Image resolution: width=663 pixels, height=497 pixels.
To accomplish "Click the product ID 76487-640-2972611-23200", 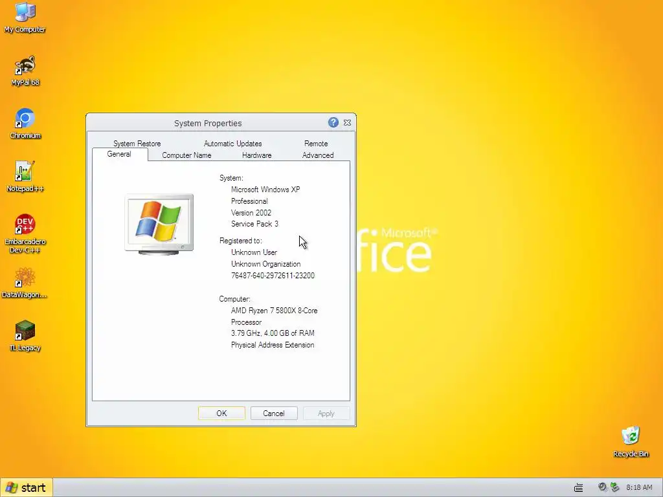I will [273, 276].
